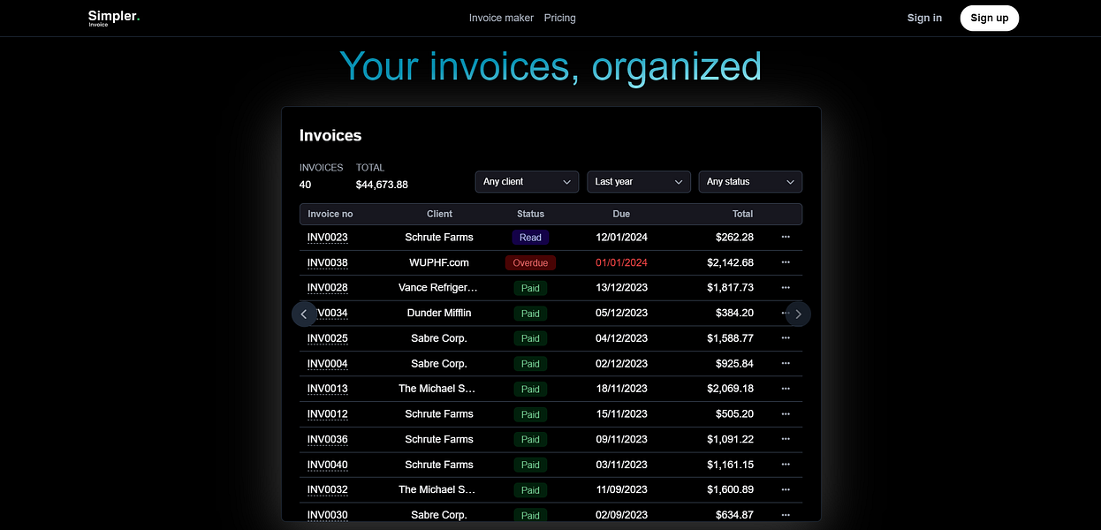Click the Overdue status badge on INV0038
This screenshot has width=1101, height=530.
[530, 262]
